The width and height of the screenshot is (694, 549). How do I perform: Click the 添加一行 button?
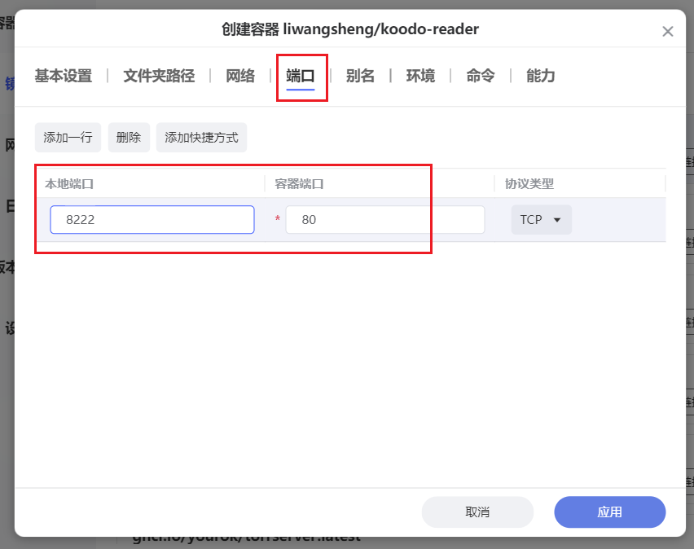68,137
